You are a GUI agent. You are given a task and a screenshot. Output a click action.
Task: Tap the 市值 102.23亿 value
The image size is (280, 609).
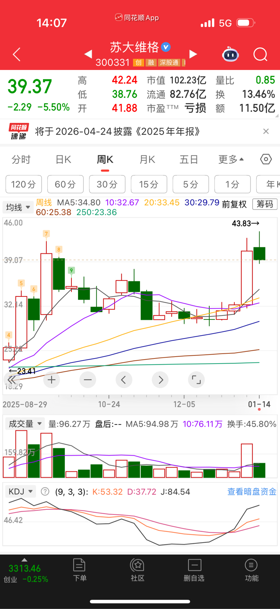click(x=176, y=80)
